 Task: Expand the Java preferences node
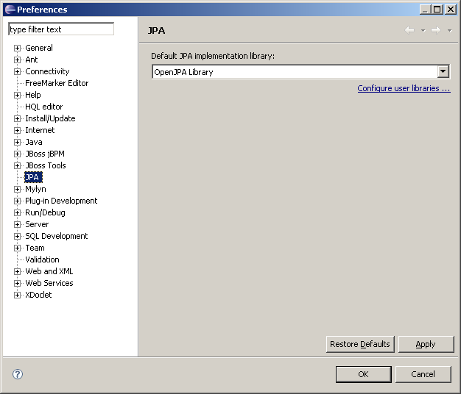pos(18,143)
